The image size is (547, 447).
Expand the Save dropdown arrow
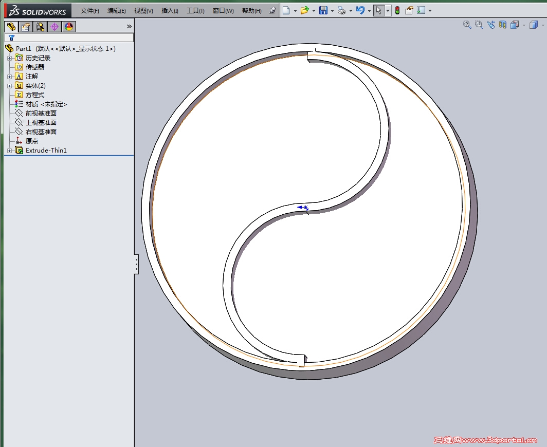332,11
